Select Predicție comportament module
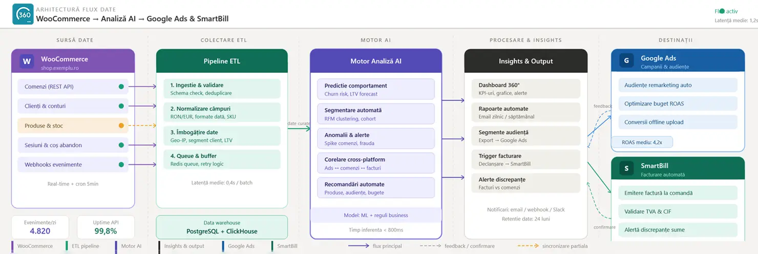The image size is (758, 254). click(x=376, y=89)
